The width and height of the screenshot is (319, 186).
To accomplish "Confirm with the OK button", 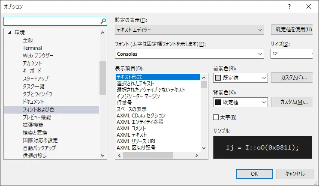I will [x=254, y=174].
